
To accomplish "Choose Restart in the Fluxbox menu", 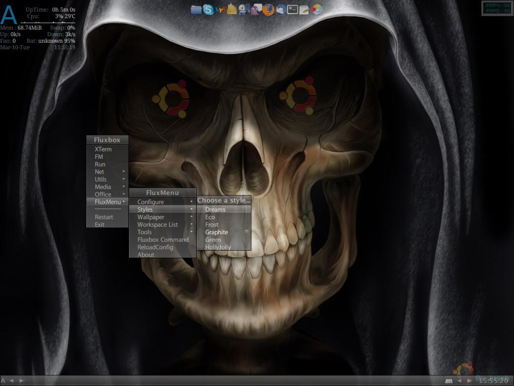I will point(107,217).
